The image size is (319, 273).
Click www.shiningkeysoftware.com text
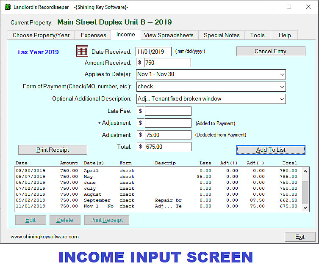44,237
